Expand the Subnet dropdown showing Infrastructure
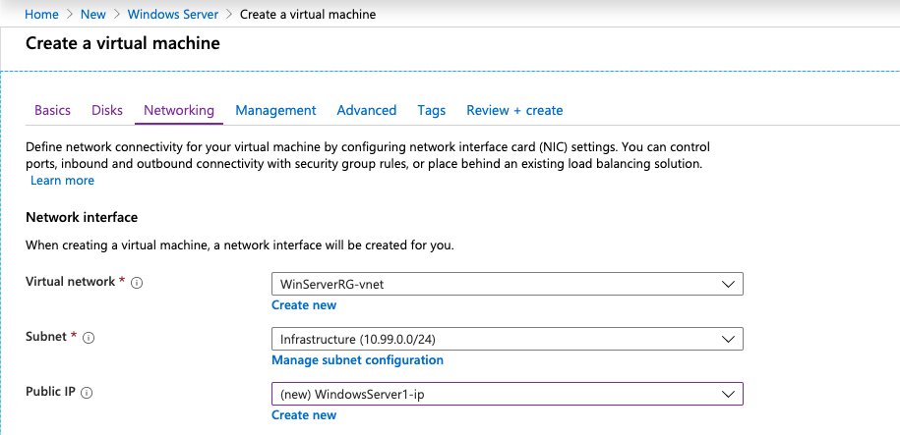900x435 pixels. click(x=507, y=339)
